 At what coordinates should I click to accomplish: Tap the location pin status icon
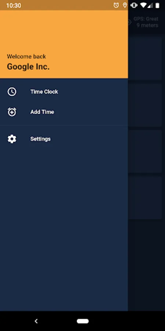click(125, 5)
